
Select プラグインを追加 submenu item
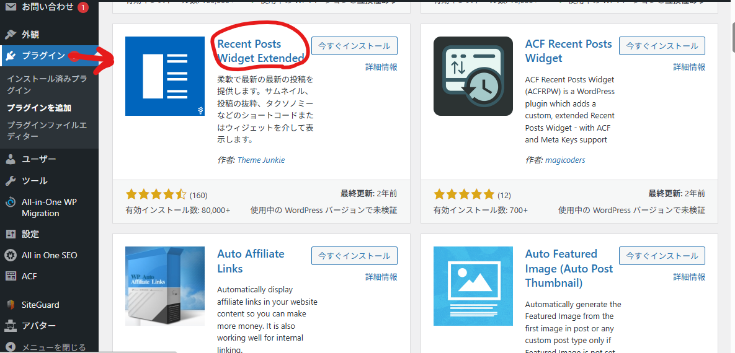[x=39, y=108]
